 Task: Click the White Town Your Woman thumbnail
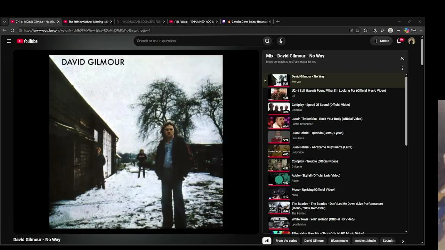279,223
